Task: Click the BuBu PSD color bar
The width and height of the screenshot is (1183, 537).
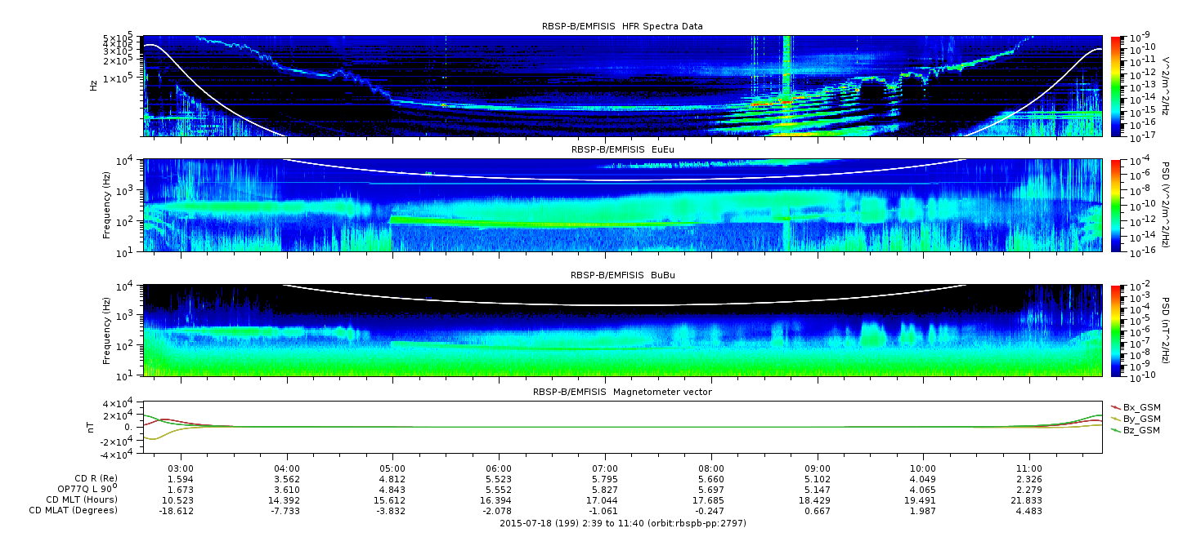Action: (1115, 331)
